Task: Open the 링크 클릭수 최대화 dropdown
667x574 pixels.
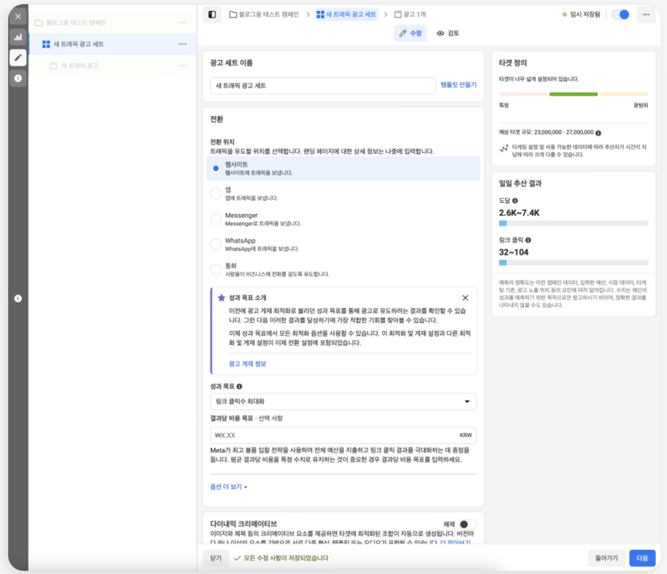Action: [x=343, y=402]
